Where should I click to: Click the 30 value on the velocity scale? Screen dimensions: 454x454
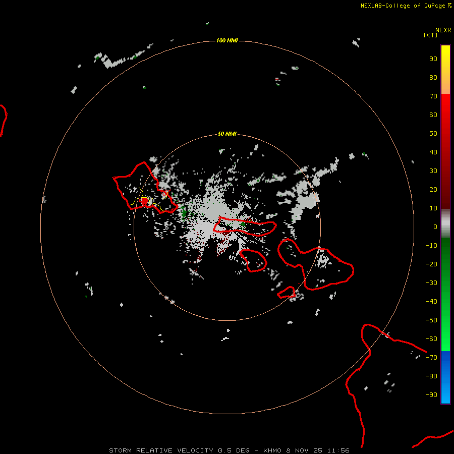[433, 171]
